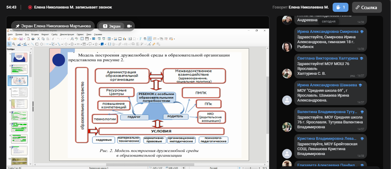This screenshot has height=169, width=391.
Task: Select slide 7 thumbnail in slide panel
Action: point(19,127)
